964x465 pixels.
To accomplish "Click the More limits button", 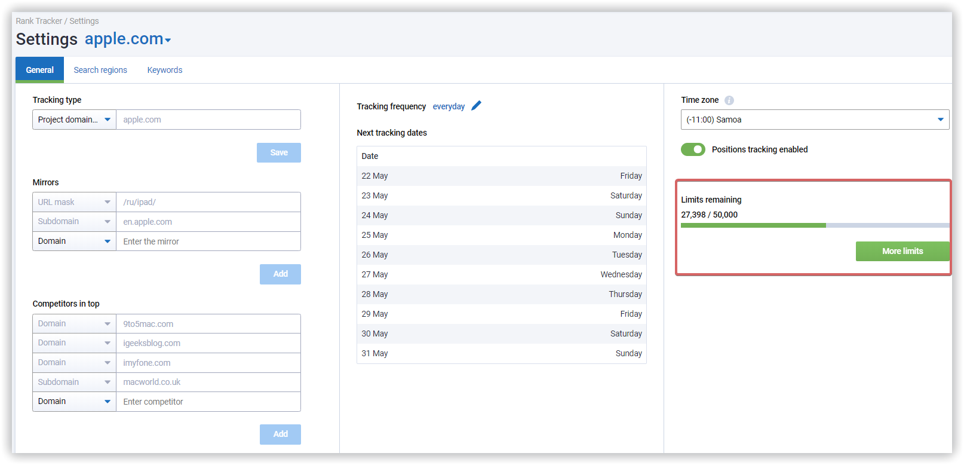I will point(902,251).
